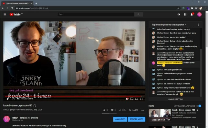Click the address bar URL

tap(34, 8)
